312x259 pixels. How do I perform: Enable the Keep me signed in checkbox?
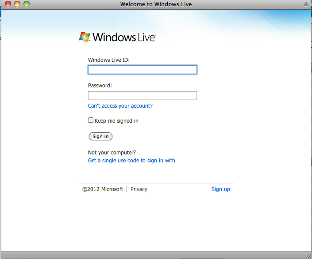[x=91, y=120]
